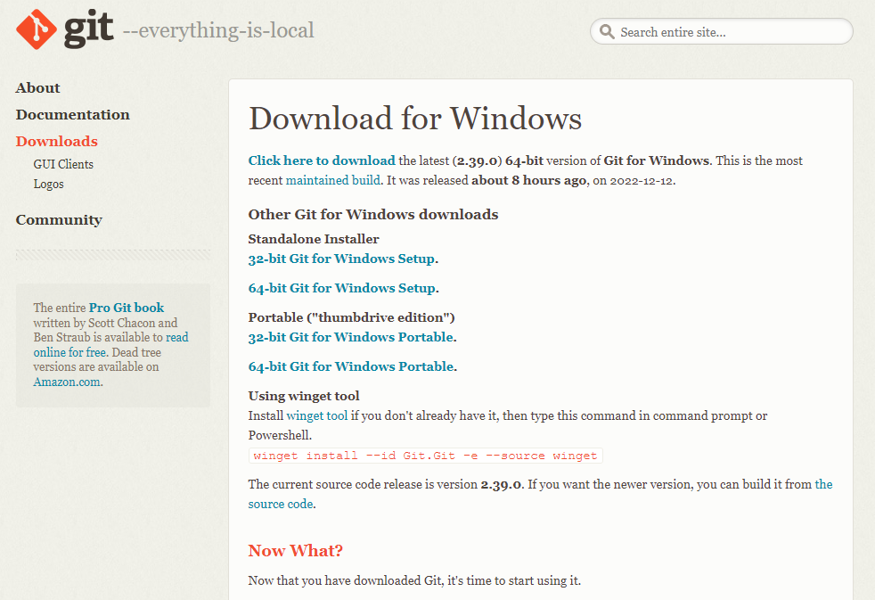
Task: Click the Git diamond logo icon
Action: pyautogui.click(x=37, y=29)
